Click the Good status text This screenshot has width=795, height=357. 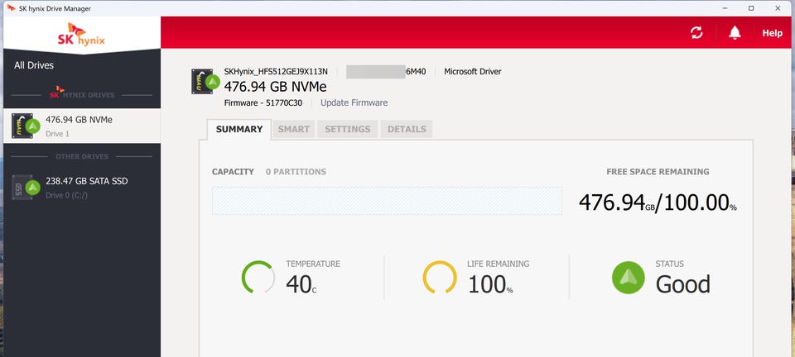coord(683,284)
